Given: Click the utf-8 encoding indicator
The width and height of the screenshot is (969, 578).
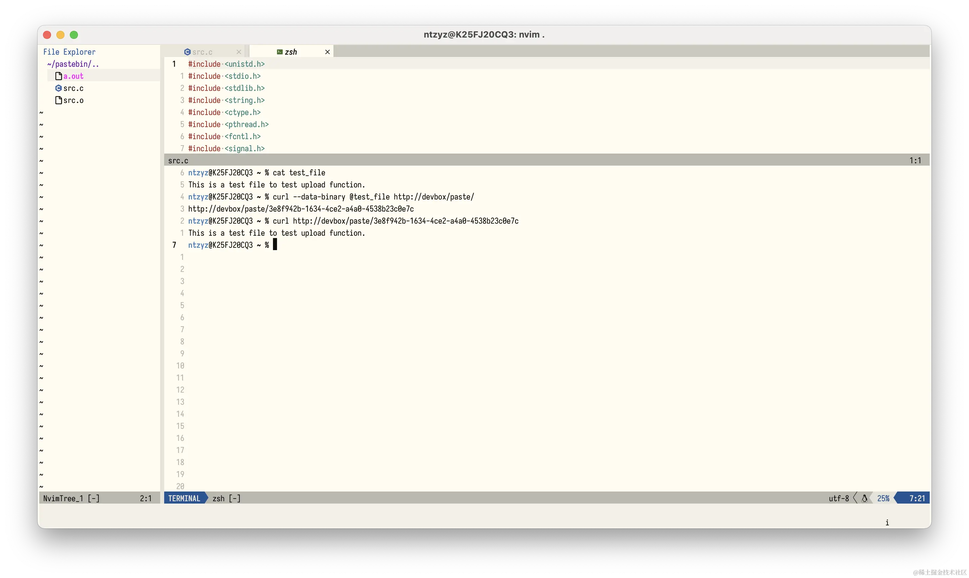Looking at the screenshot, I should [838, 498].
